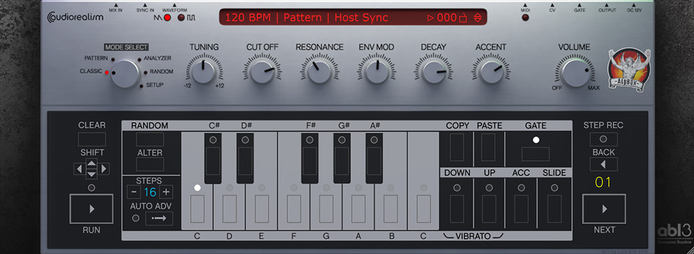Click the F# black key
Image resolution: width=694 pixels, height=254 pixels.
point(310,158)
